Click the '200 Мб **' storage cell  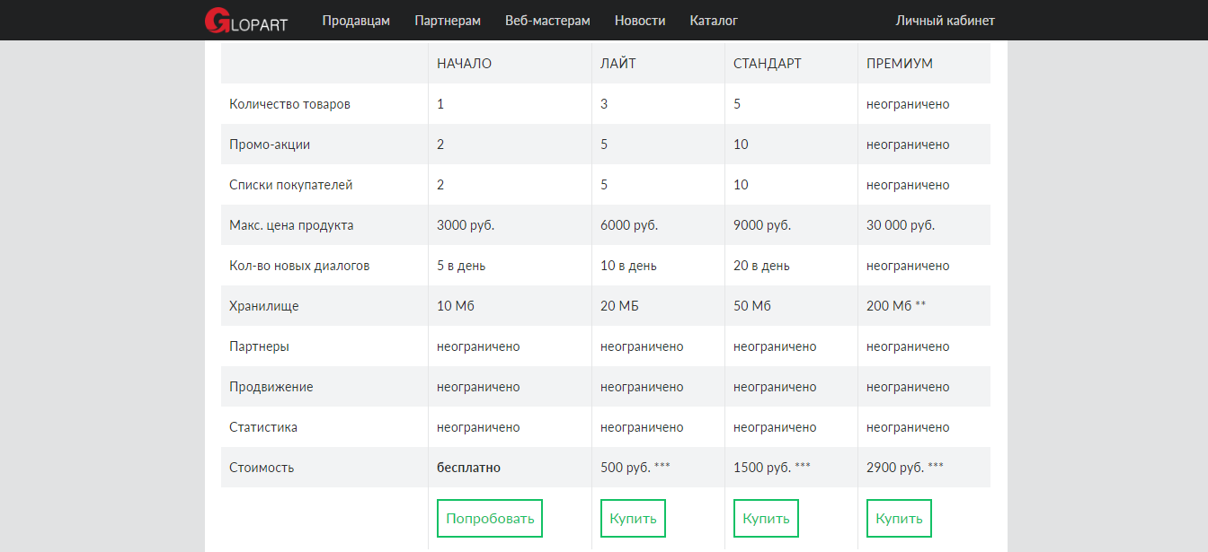click(895, 306)
